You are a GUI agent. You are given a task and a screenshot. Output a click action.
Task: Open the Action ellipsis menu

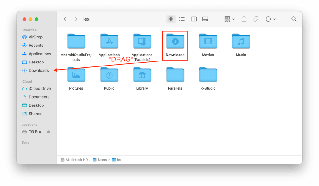[x=270, y=19]
